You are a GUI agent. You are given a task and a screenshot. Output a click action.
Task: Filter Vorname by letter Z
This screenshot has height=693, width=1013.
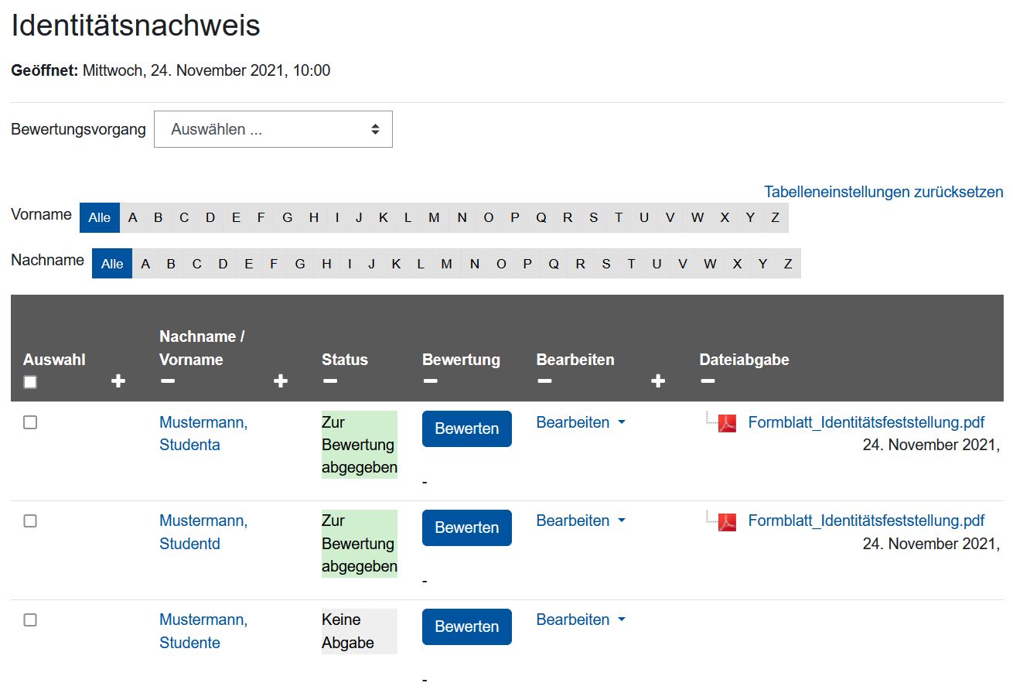tap(776, 217)
